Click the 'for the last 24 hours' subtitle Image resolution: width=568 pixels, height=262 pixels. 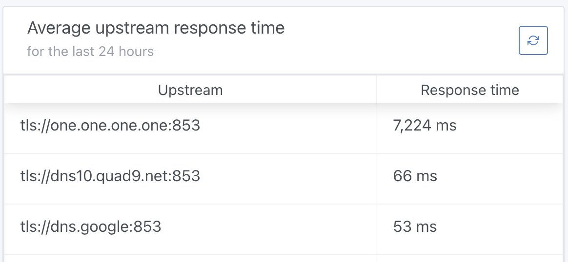pyautogui.click(x=90, y=51)
